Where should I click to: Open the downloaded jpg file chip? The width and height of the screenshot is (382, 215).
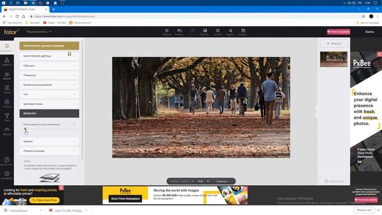66,210
